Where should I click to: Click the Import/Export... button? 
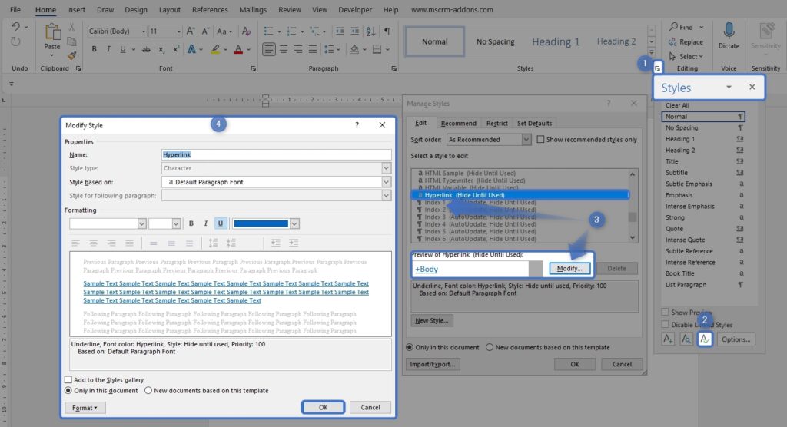(x=433, y=364)
